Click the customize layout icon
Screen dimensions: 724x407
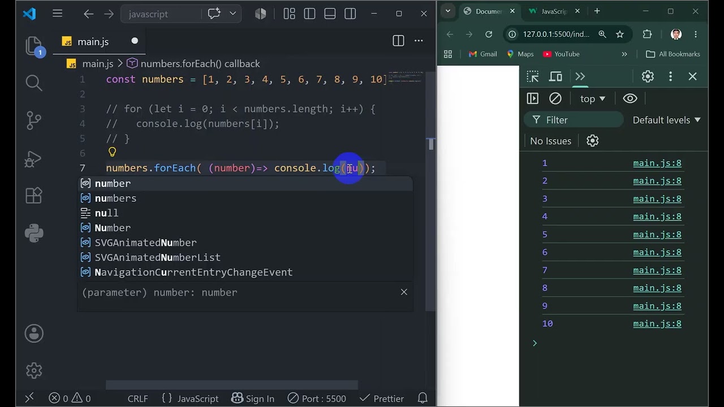pos(289,14)
